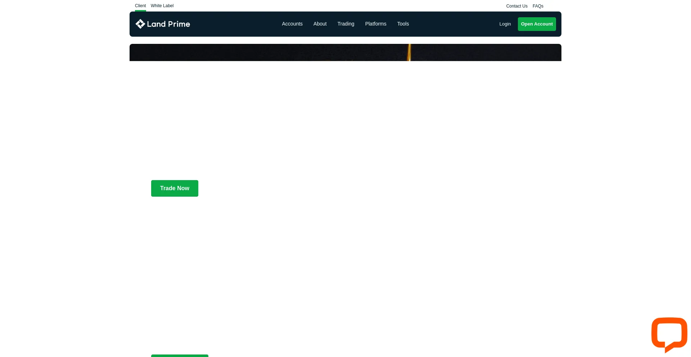Open the FAQs link

pos(538,6)
